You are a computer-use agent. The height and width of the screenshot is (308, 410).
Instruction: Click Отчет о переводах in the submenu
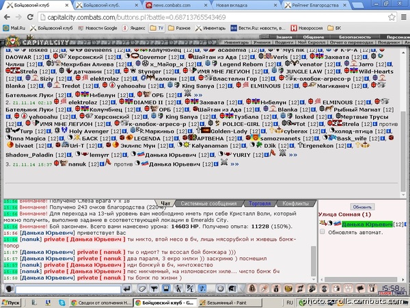click(351, 42)
